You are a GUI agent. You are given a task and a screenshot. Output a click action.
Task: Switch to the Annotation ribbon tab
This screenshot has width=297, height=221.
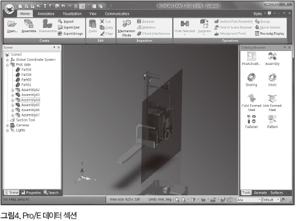[46, 14]
